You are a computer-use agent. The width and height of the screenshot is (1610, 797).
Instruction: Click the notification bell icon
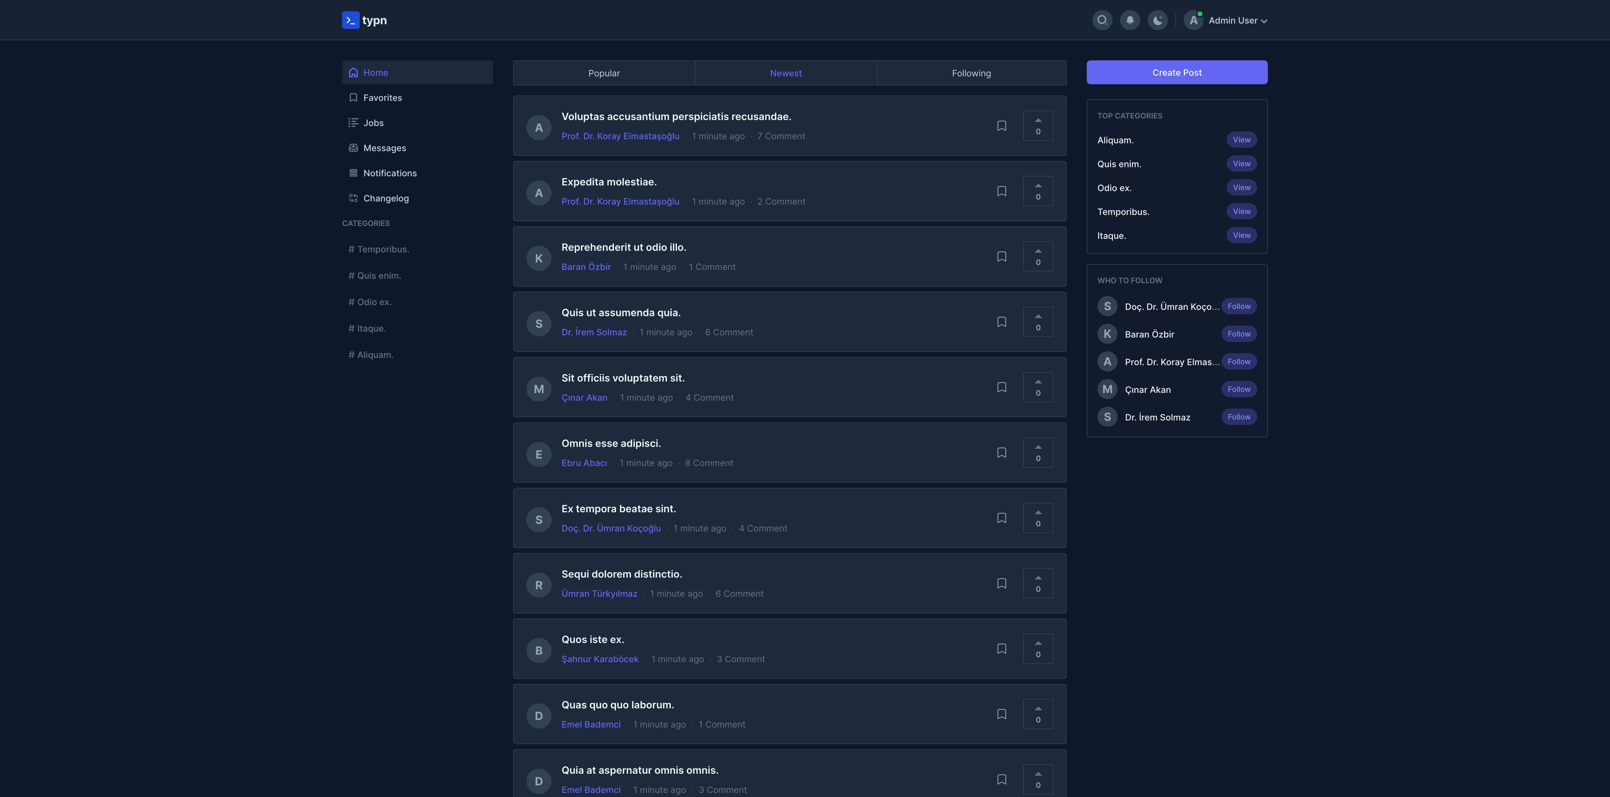click(x=1130, y=20)
